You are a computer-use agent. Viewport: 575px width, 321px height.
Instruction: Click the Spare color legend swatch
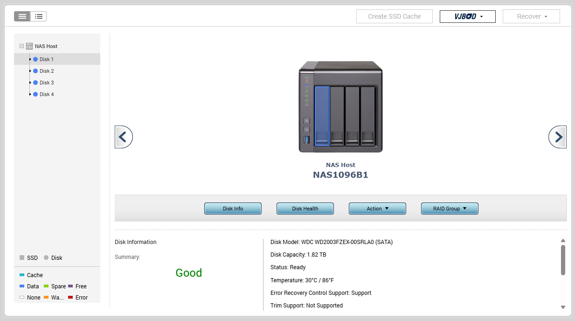(46, 286)
